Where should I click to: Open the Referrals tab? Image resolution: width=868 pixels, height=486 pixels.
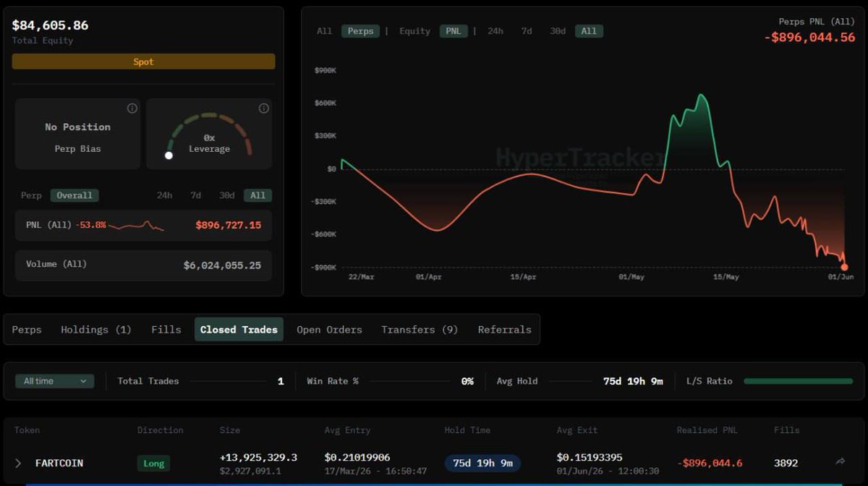(x=505, y=330)
